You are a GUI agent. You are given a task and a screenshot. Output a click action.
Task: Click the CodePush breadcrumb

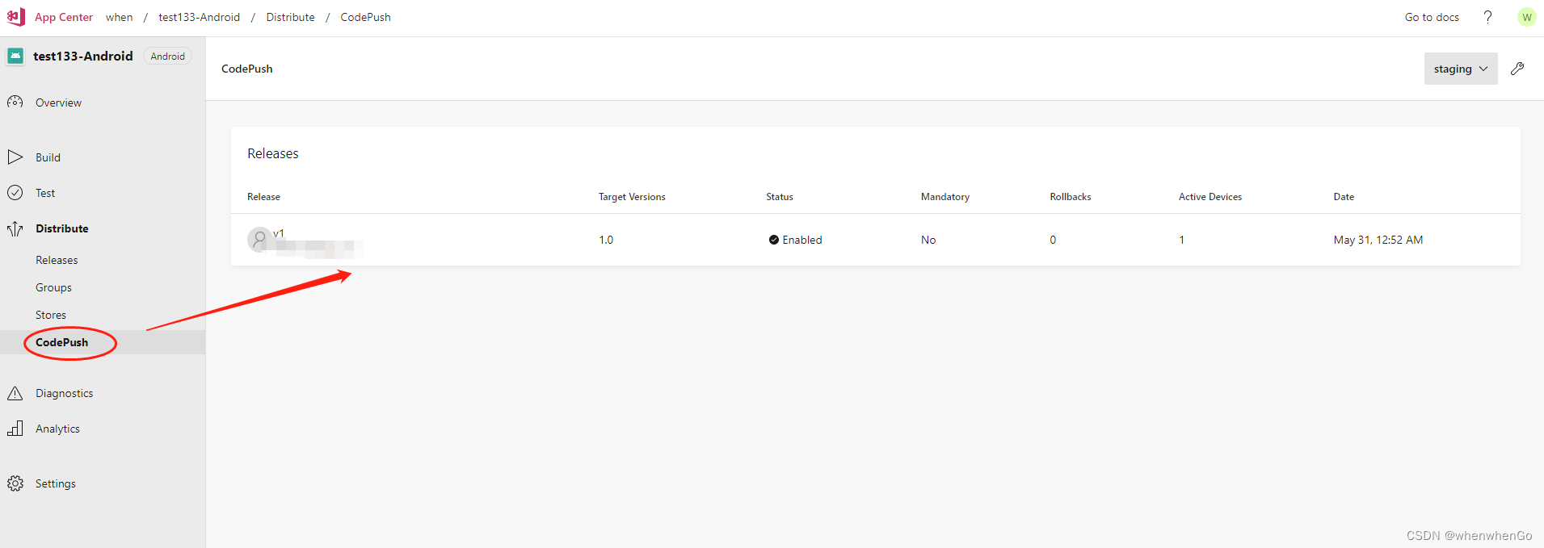tap(365, 17)
